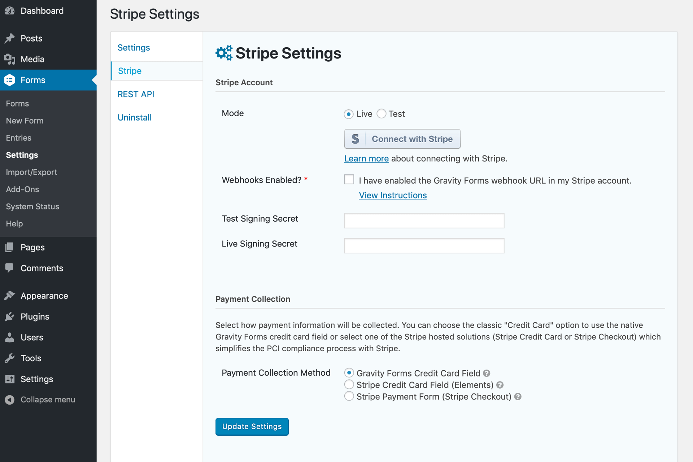Click the Posts pushpin icon
Screen dimensions: 693x462
(x=10, y=38)
